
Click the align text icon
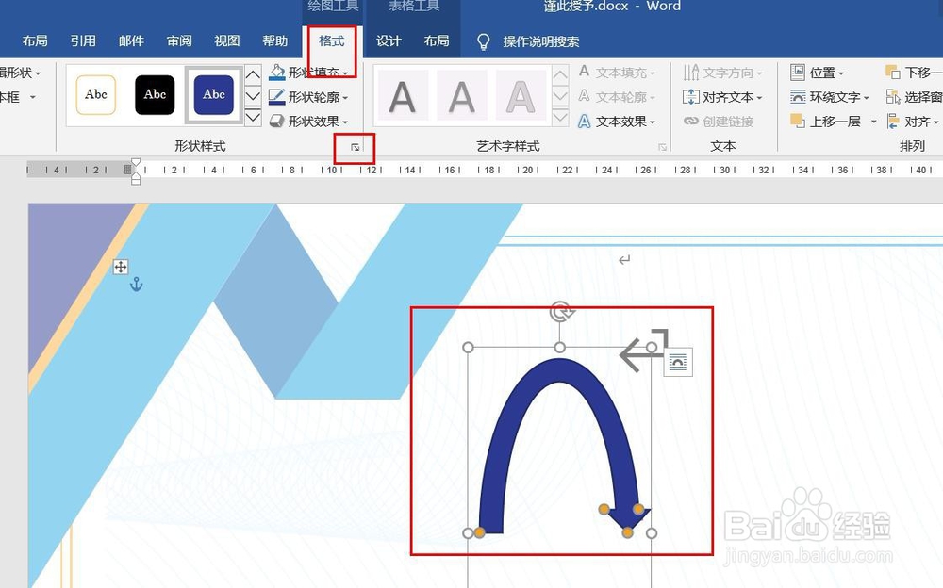pos(690,97)
